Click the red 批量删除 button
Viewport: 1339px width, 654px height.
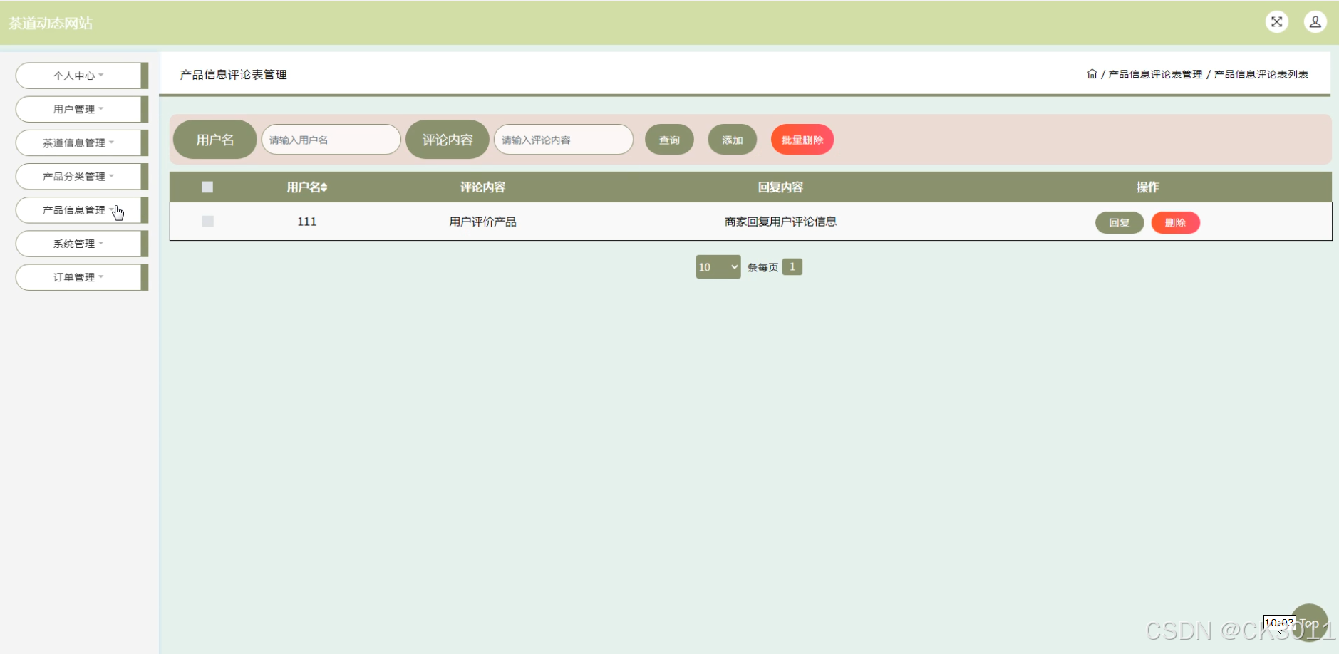pyautogui.click(x=802, y=140)
